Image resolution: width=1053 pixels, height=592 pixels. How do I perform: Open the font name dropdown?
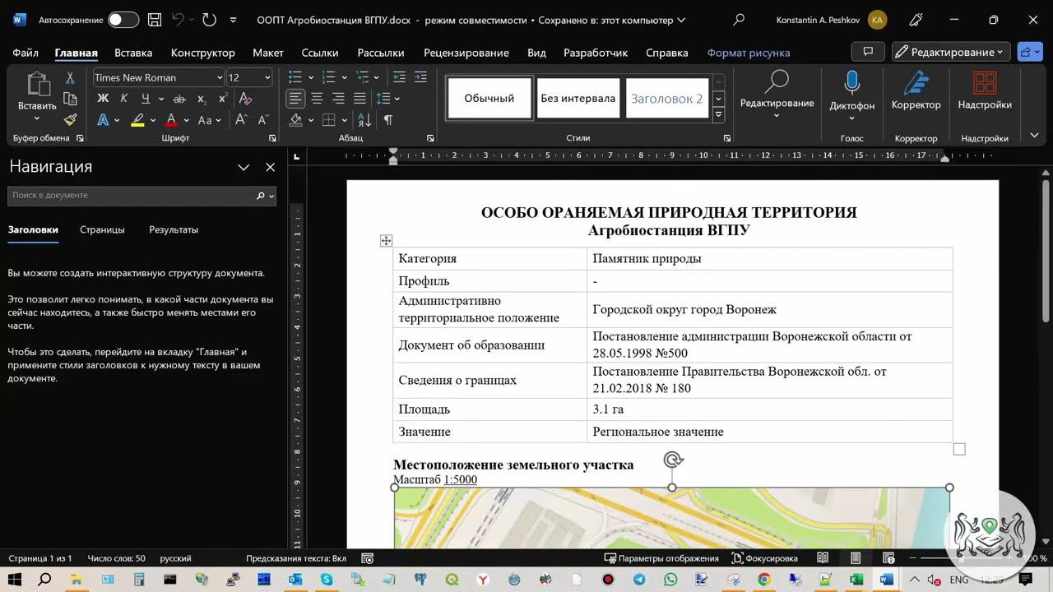click(220, 77)
